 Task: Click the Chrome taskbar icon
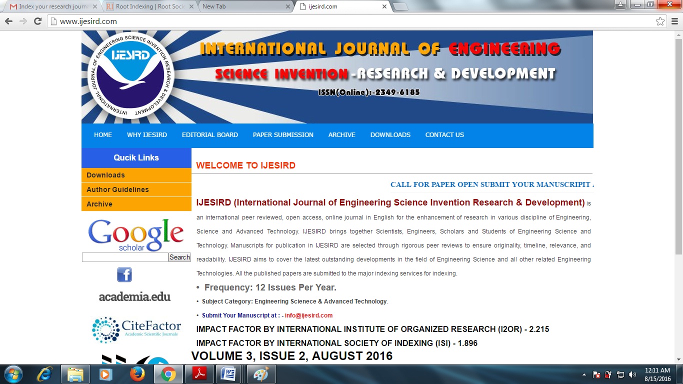[x=168, y=374]
